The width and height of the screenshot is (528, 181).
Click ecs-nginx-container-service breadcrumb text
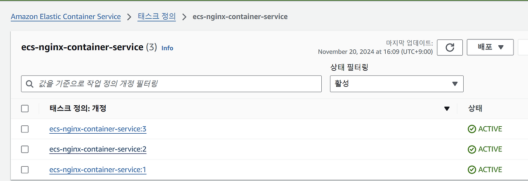[x=240, y=17]
